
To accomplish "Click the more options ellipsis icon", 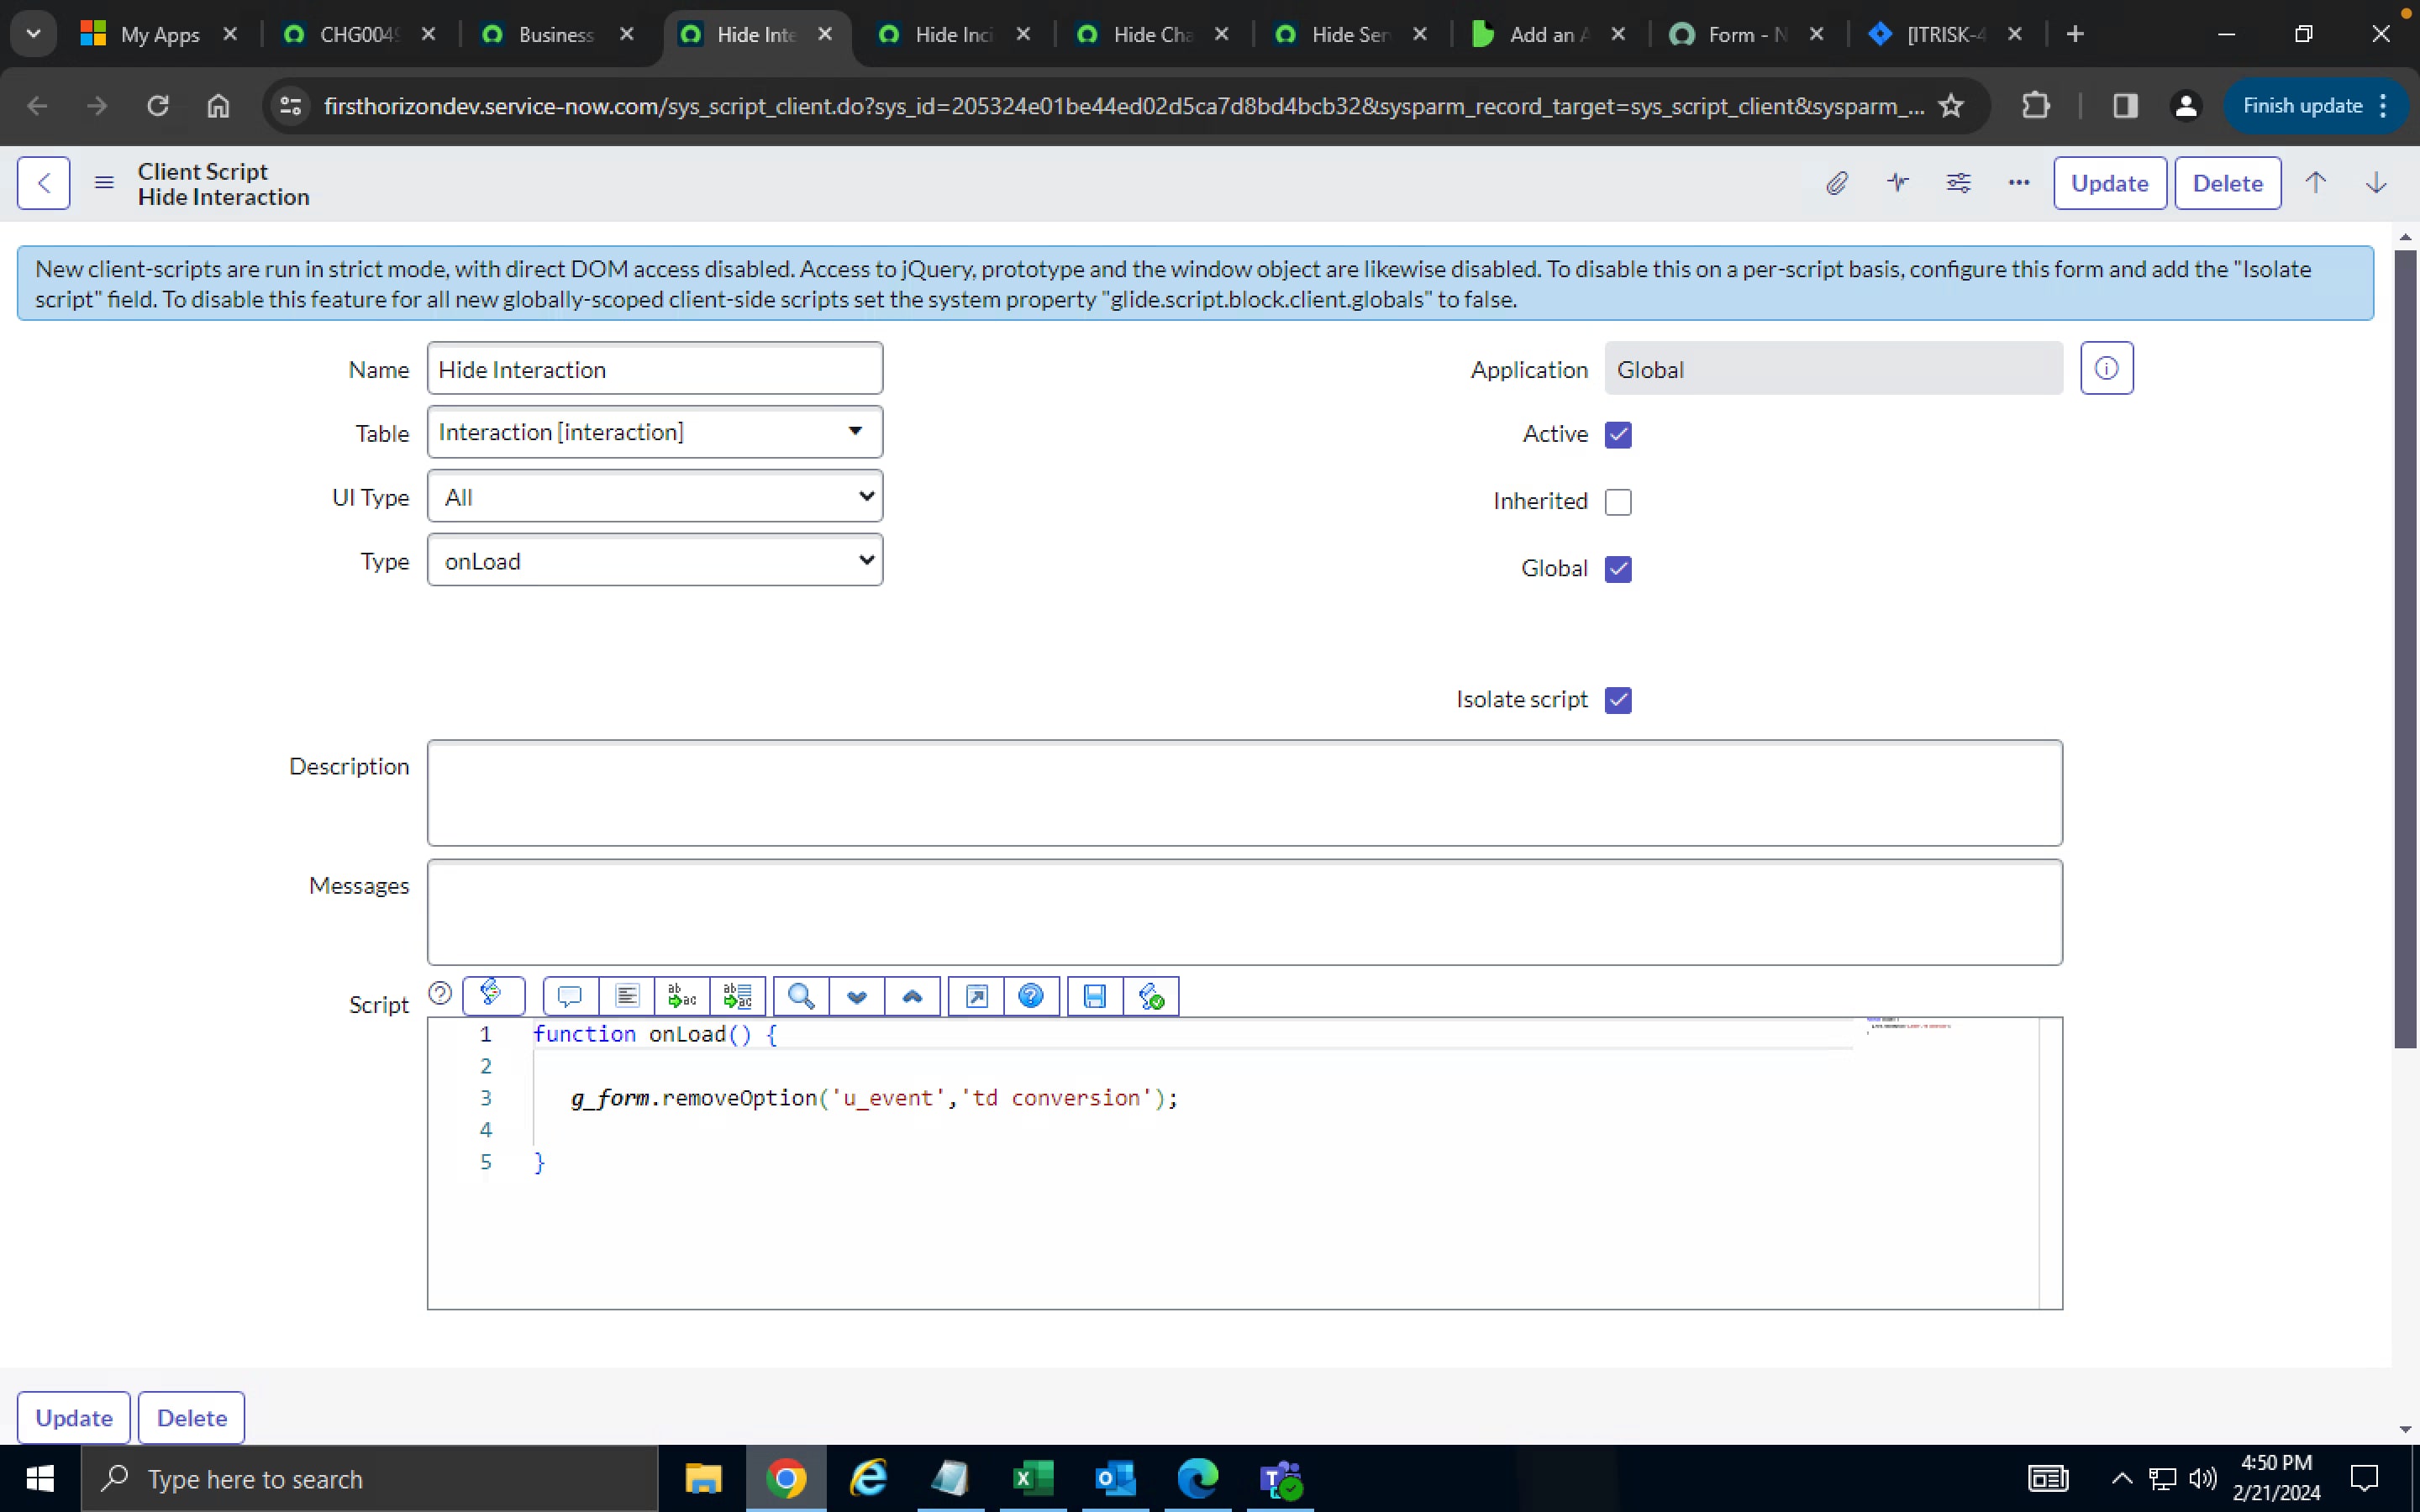I will [x=2018, y=183].
